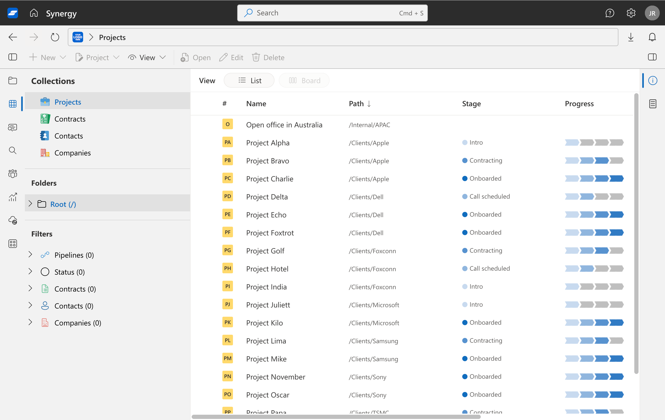Sort by the Name column header
Screen dimensions: 665x420
256,104
